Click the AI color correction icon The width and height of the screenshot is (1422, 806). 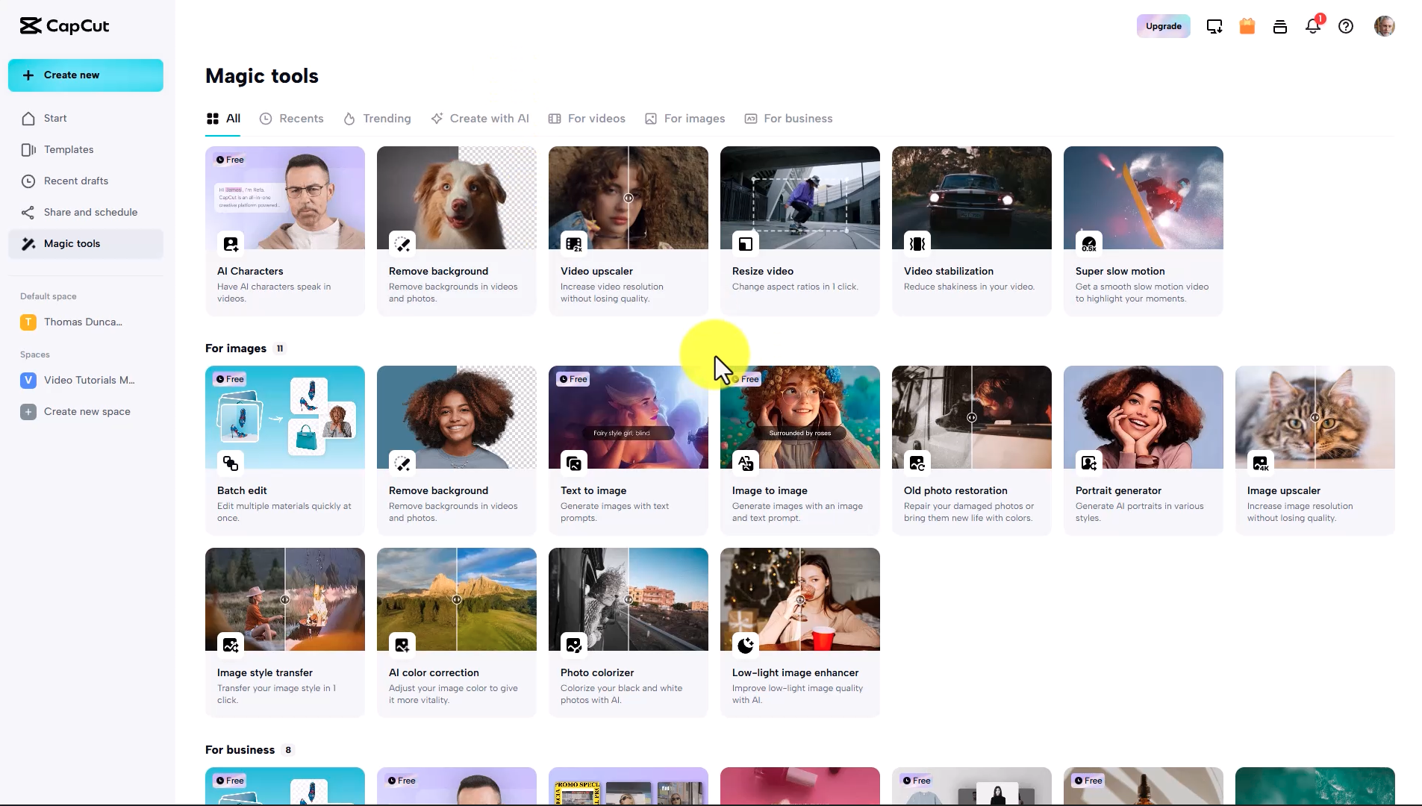pyautogui.click(x=402, y=646)
